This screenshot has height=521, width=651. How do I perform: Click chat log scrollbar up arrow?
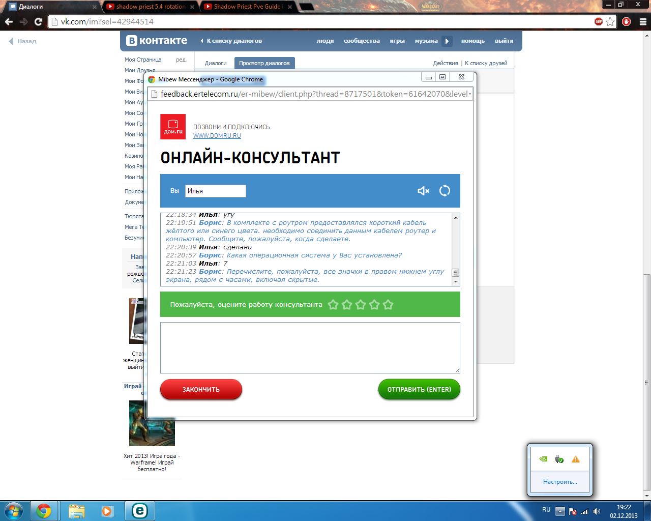pos(456,218)
